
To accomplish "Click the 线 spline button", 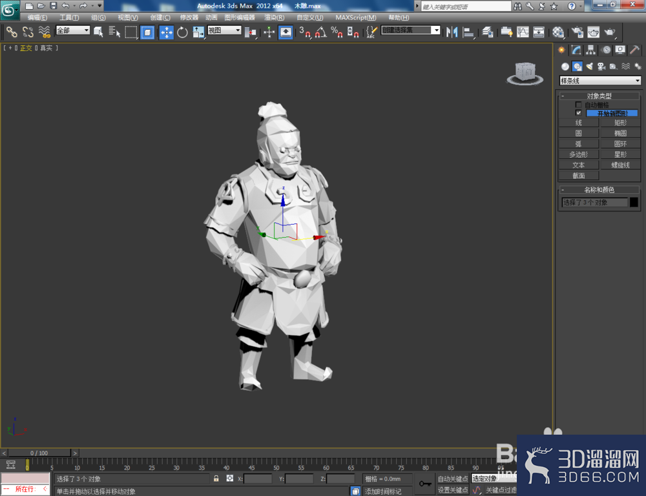I will 578,122.
